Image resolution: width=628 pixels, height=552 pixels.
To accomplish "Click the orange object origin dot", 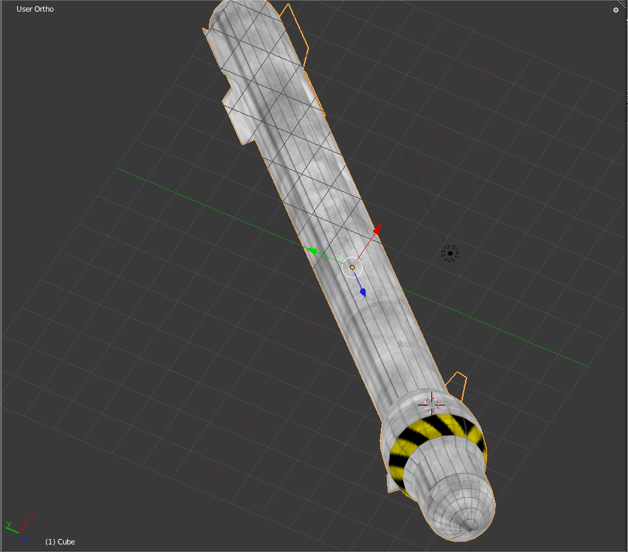I will coord(352,267).
